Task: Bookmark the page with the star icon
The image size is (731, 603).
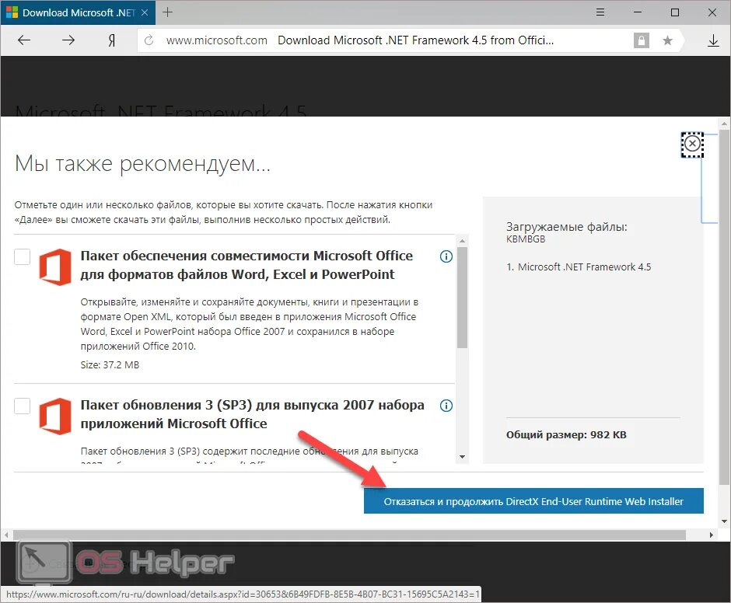Action: (x=667, y=40)
